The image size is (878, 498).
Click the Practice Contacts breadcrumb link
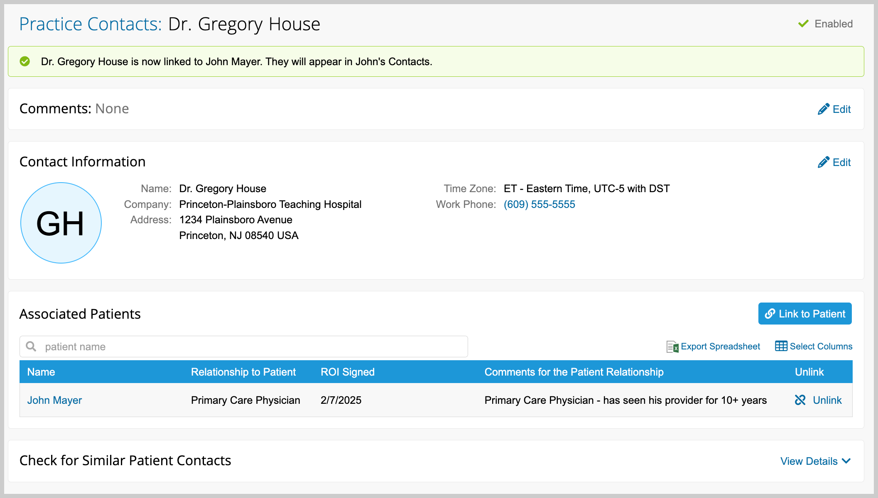pos(91,24)
